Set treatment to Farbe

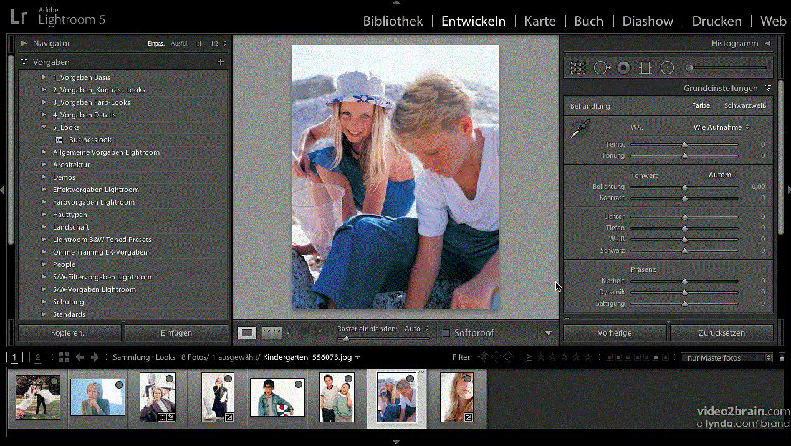pyautogui.click(x=701, y=106)
